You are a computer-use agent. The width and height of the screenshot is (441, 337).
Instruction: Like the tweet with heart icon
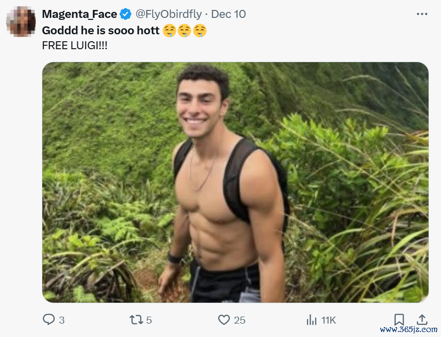(x=224, y=320)
